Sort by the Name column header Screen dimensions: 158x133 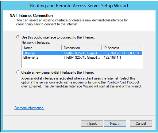tap(42, 48)
